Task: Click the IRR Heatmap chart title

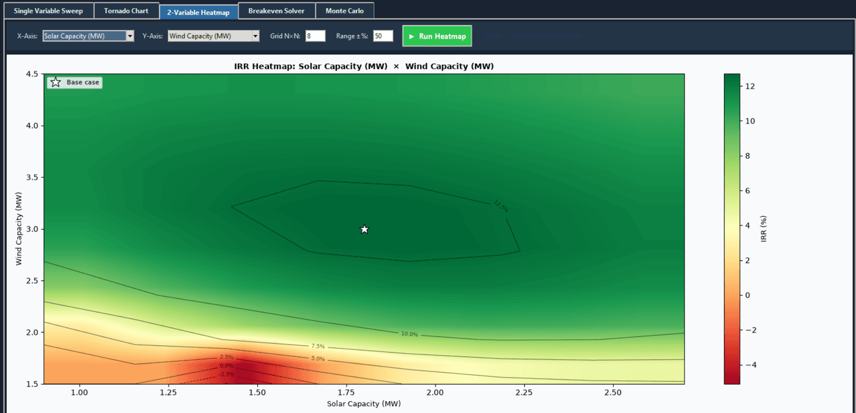Action: coord(364,66)
